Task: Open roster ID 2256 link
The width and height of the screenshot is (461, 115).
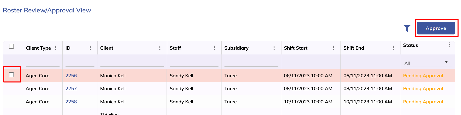Action: (x=71, y=75)
